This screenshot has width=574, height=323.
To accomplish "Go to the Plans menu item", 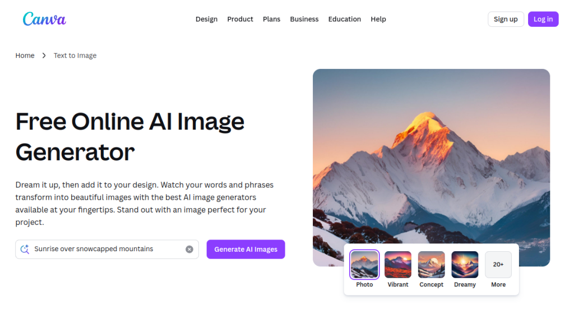I will point(272,19).
